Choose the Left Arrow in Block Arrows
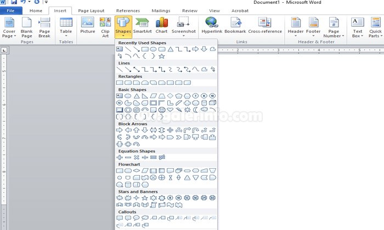Viewport: 384px width, 230px height. coord(128,130)
